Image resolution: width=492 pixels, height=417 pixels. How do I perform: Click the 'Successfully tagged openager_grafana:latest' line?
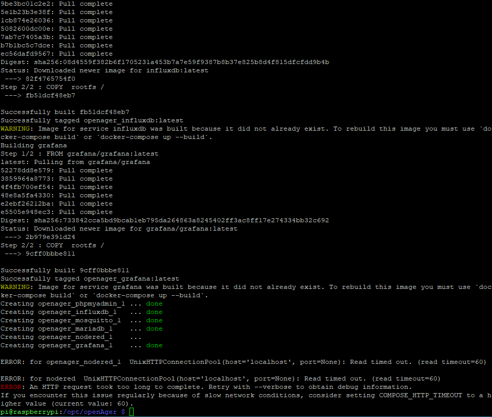click(x=89, y=279)
